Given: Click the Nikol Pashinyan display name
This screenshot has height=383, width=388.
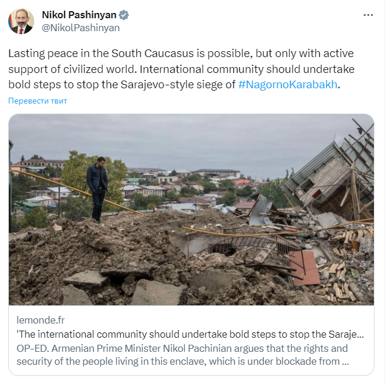Looking at the screenshot, I should click(x=79, y=15).
